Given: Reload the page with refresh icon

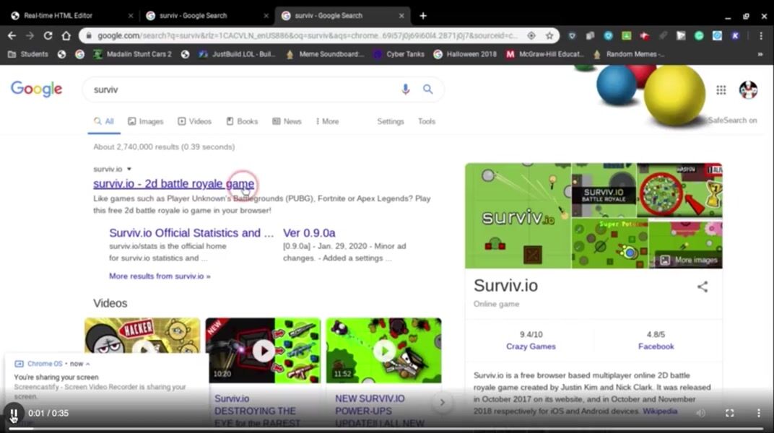Looking at the screenshot, I should pos(48,35).
